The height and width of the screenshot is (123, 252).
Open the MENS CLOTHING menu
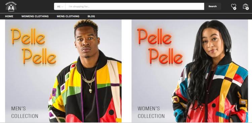(x=68, y=16)
